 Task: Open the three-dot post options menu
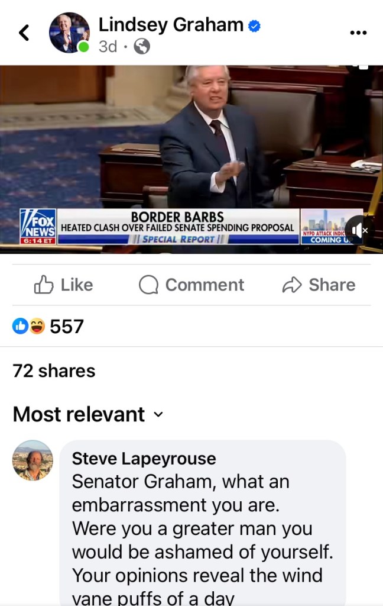coord(358,33)
